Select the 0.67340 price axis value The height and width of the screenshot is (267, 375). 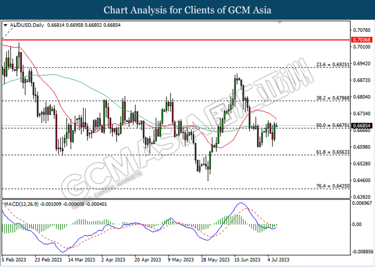[x=362, y=114]
